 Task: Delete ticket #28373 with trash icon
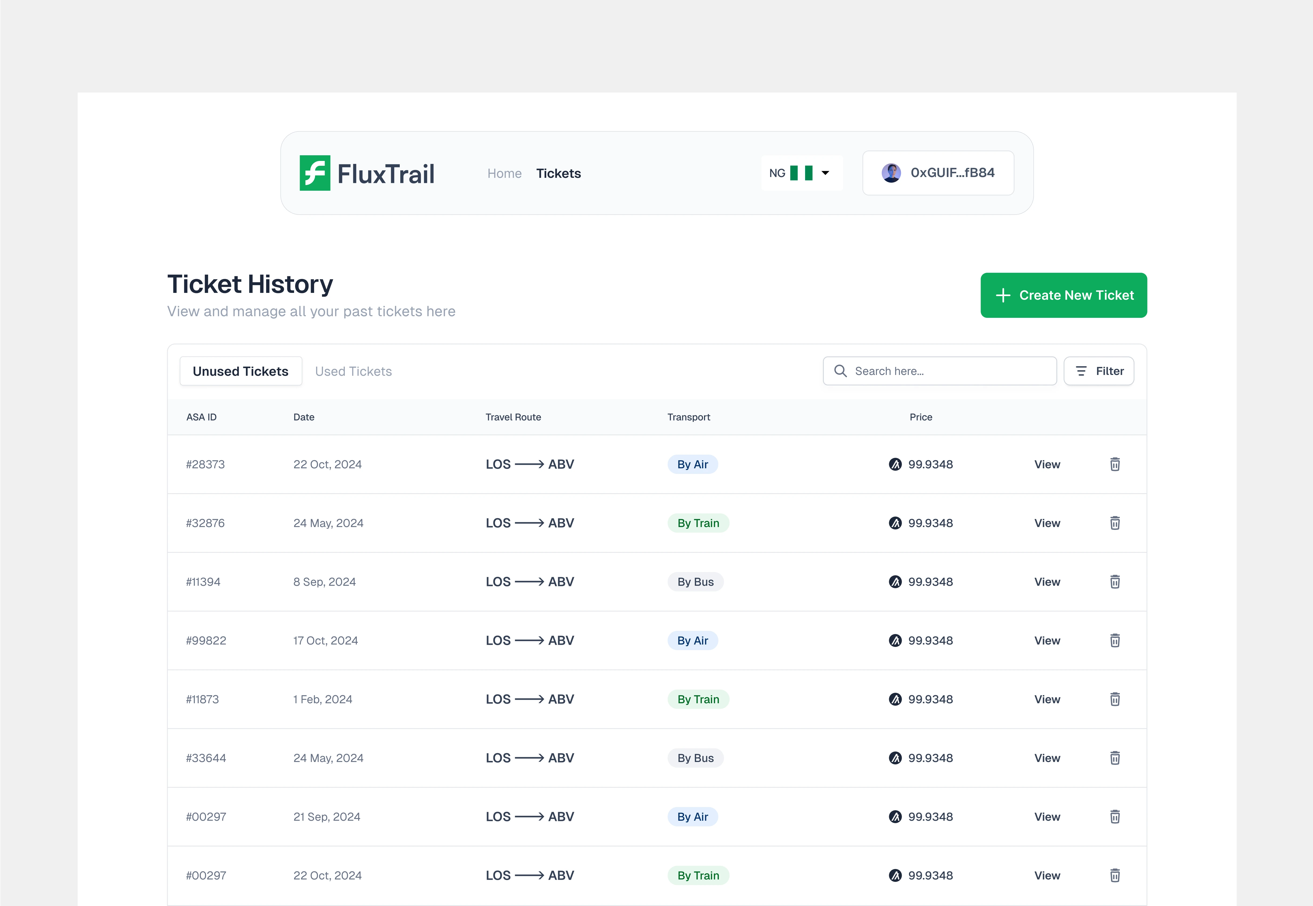[1115, 464]
